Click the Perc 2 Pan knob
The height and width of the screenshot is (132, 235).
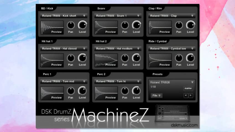point(125,91)
